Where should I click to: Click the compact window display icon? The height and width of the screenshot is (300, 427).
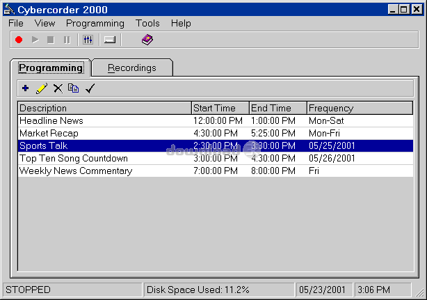coord(110,40)
